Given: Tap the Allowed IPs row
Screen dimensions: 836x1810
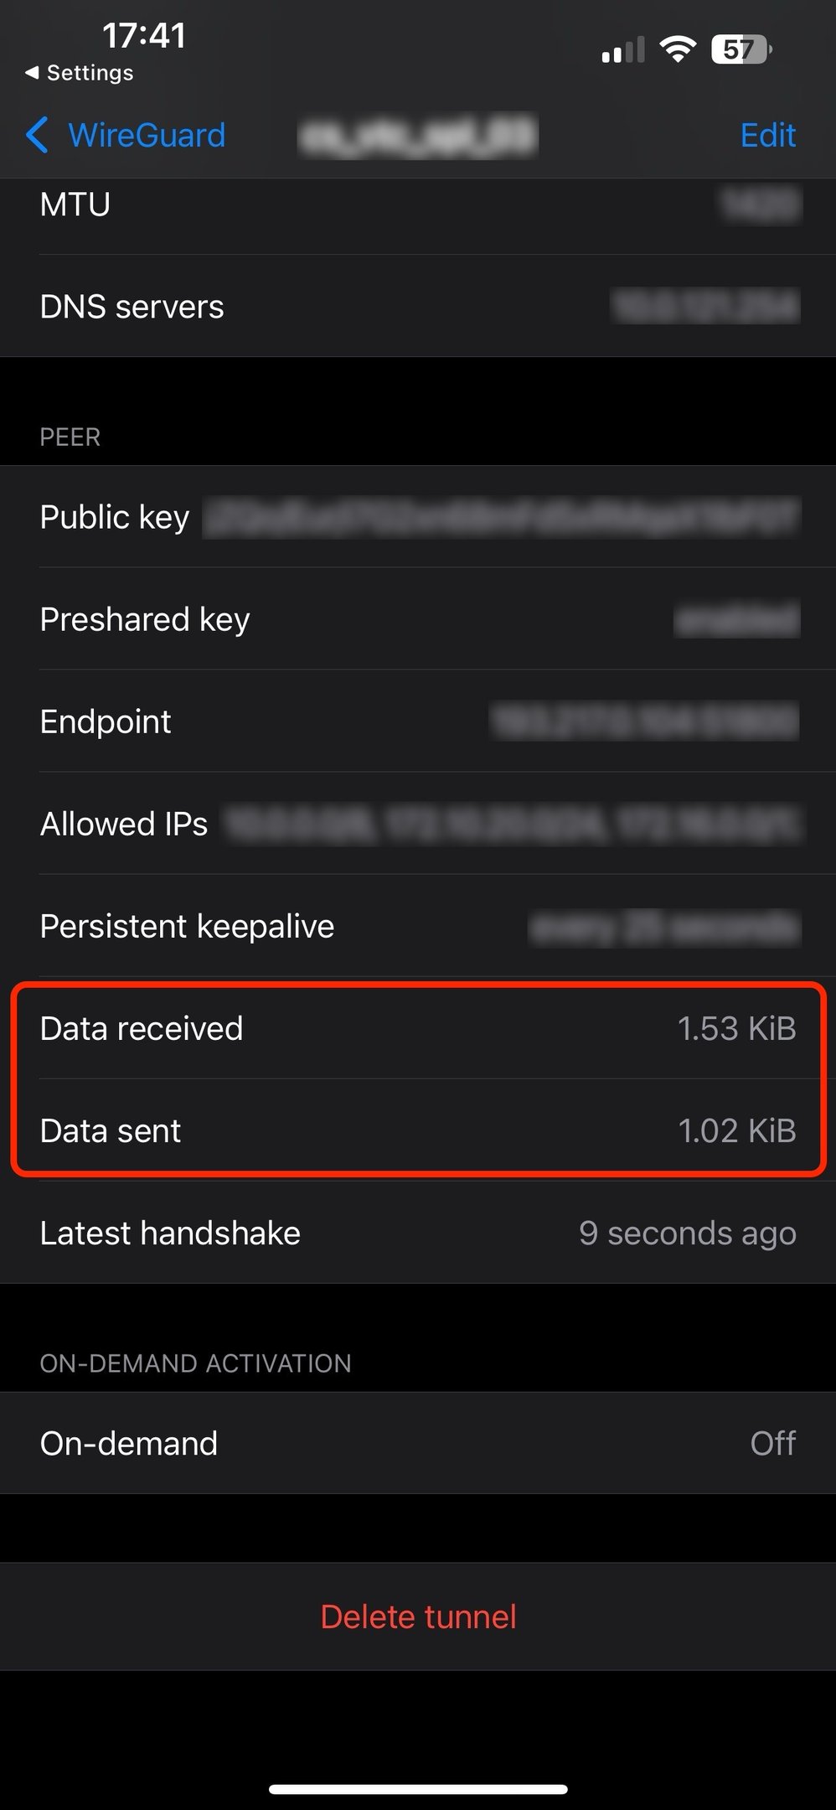Looking at the screenshot, I should click(x=418, y=824).
